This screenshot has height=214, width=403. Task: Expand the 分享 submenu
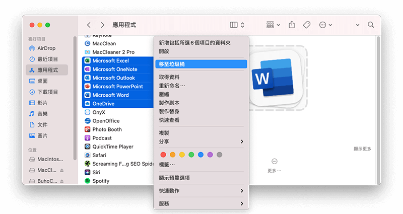coord(201,141)
